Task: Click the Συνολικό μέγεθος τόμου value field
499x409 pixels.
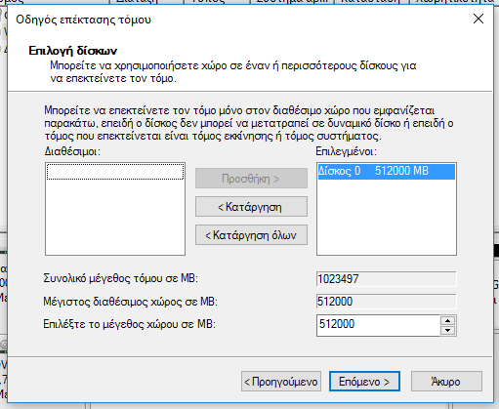Action: pyautogui.click(x=387, y=279)
